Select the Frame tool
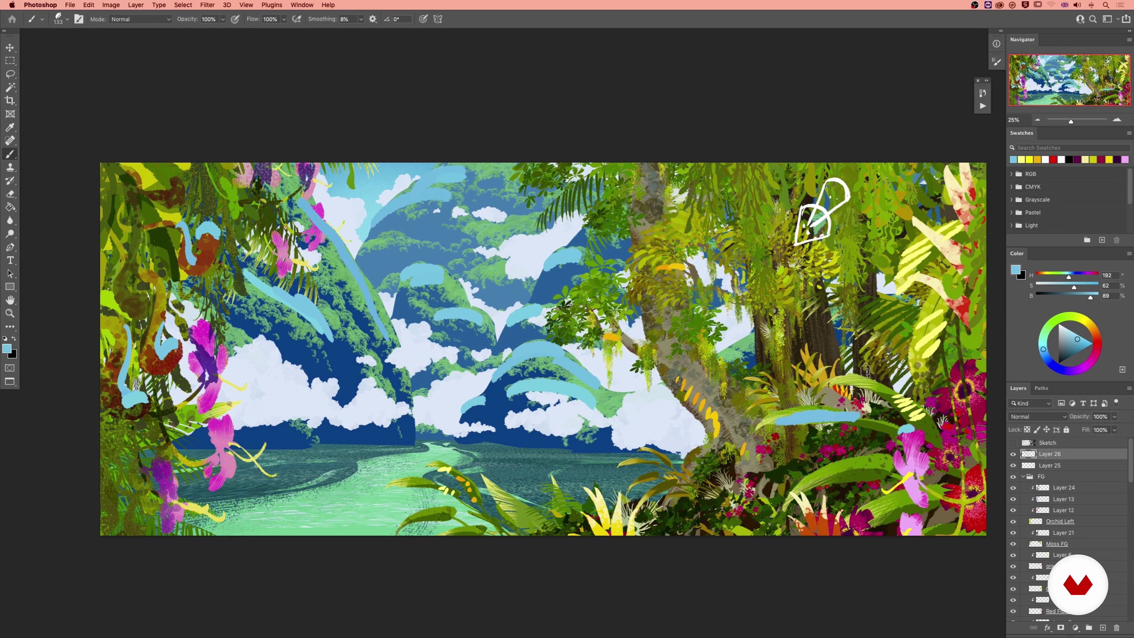Image resolution: width=1134 pixels, height=638 pixels. click(10, 114)
